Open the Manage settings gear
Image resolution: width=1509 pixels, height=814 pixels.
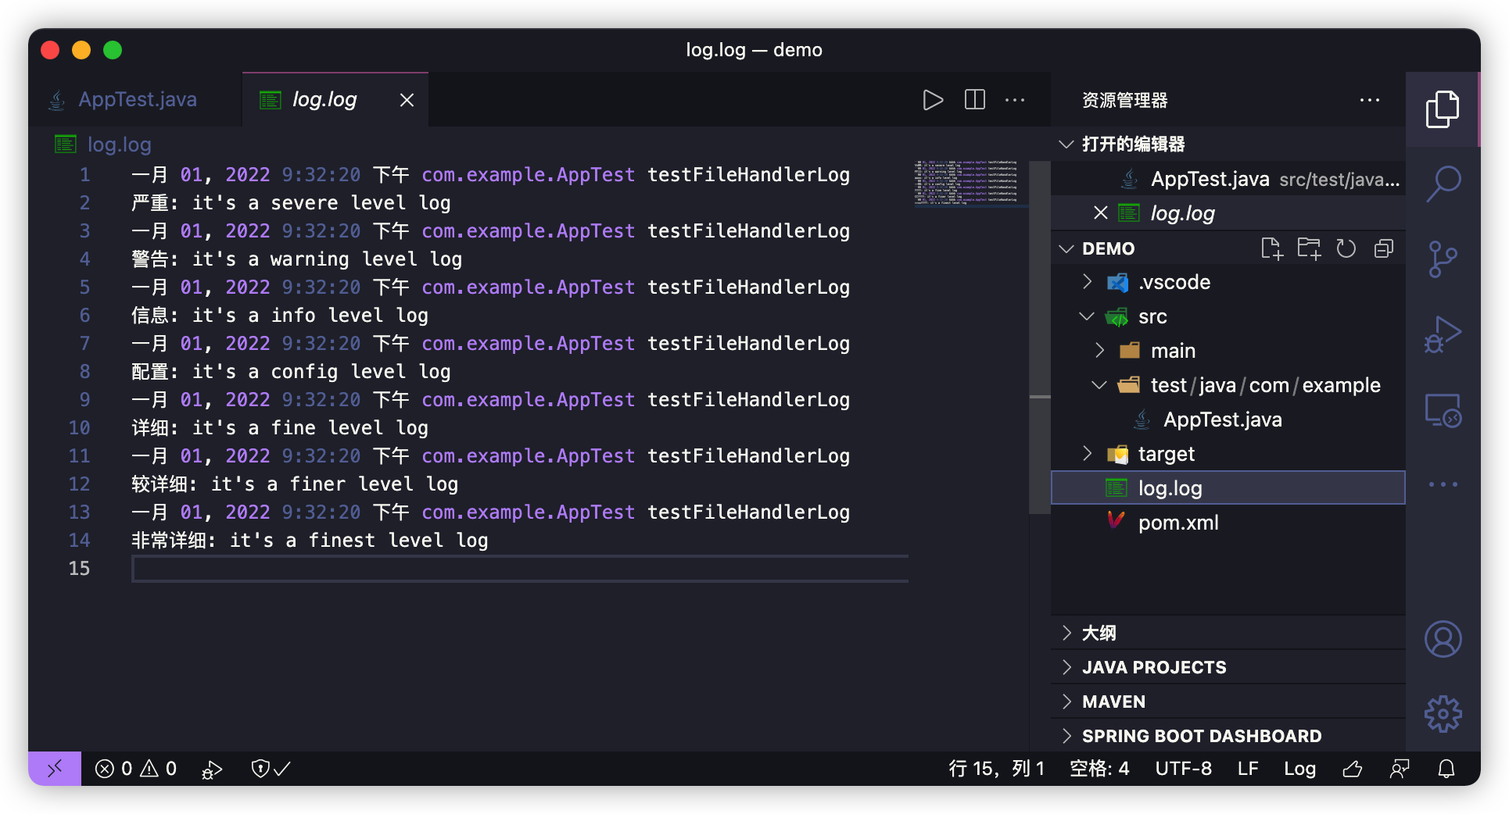pos(1443,714)
